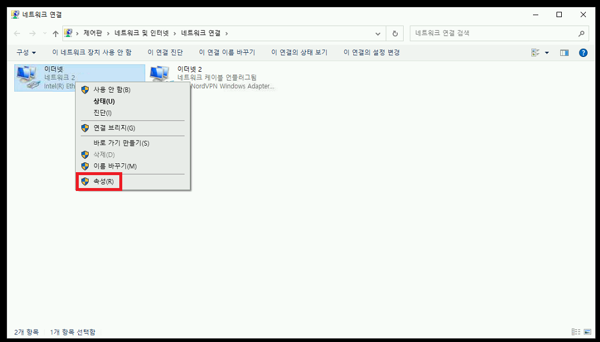Click the address bar network icon
The image size is (600, 342).
coord(68,33)
